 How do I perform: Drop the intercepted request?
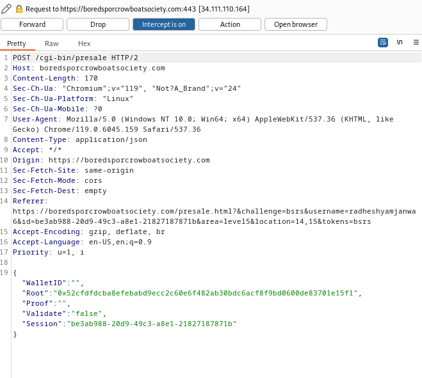(x=98, y=24)
